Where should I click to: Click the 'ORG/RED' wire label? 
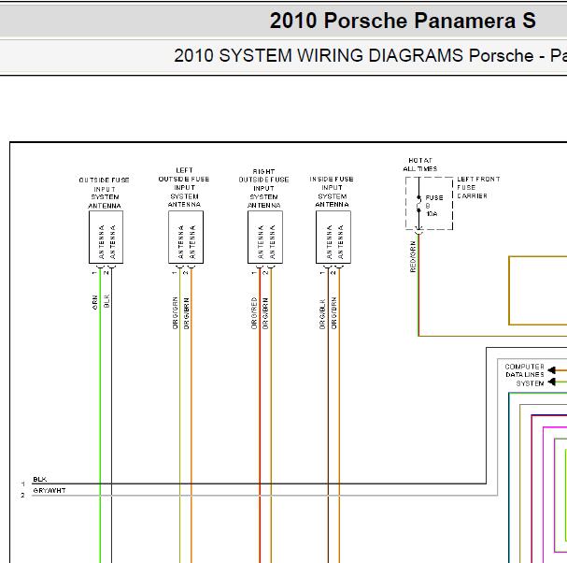click(254, 313)
